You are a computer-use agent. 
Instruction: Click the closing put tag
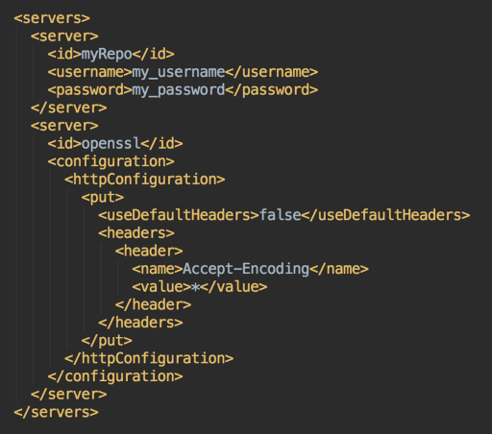pos(107,341)
